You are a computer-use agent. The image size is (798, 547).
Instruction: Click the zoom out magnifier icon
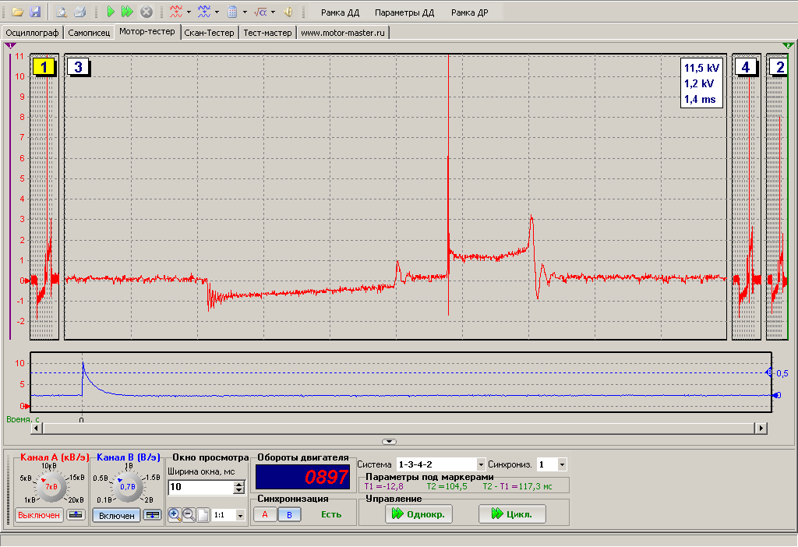tap(189, 514)
